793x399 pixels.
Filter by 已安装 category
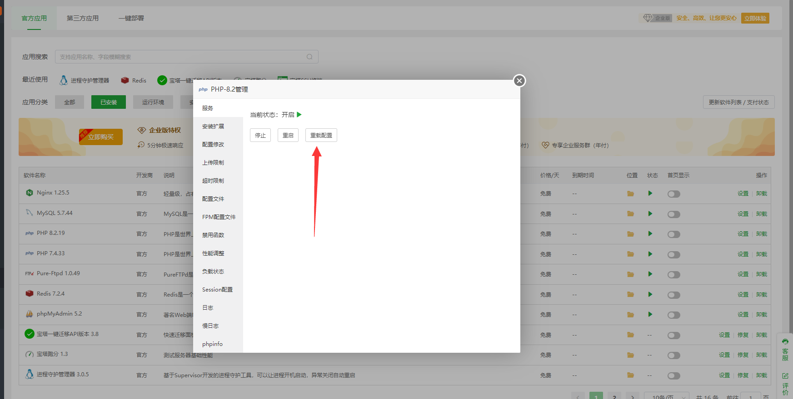click(109, 102)
